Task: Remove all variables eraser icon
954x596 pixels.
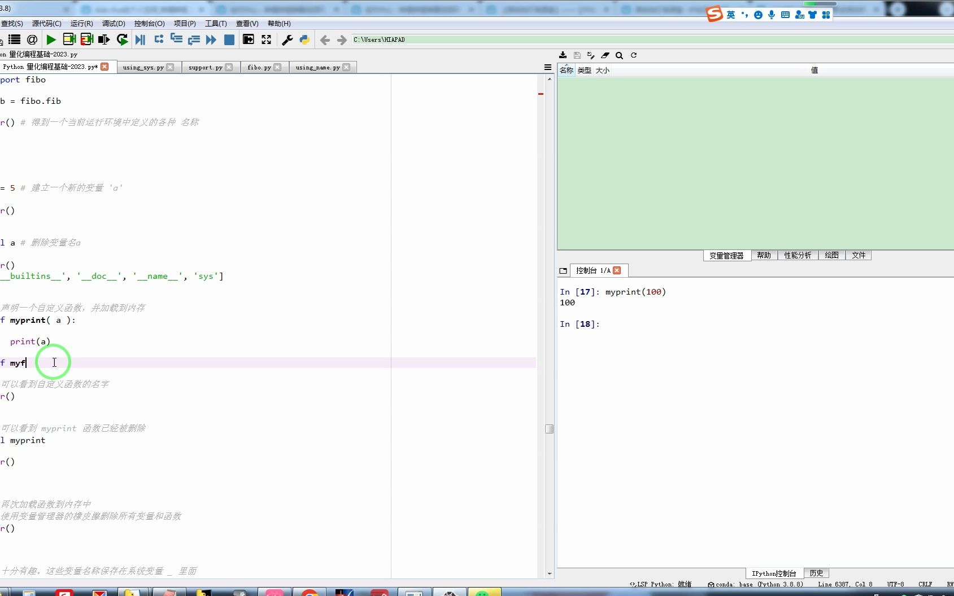Action: 605,55
